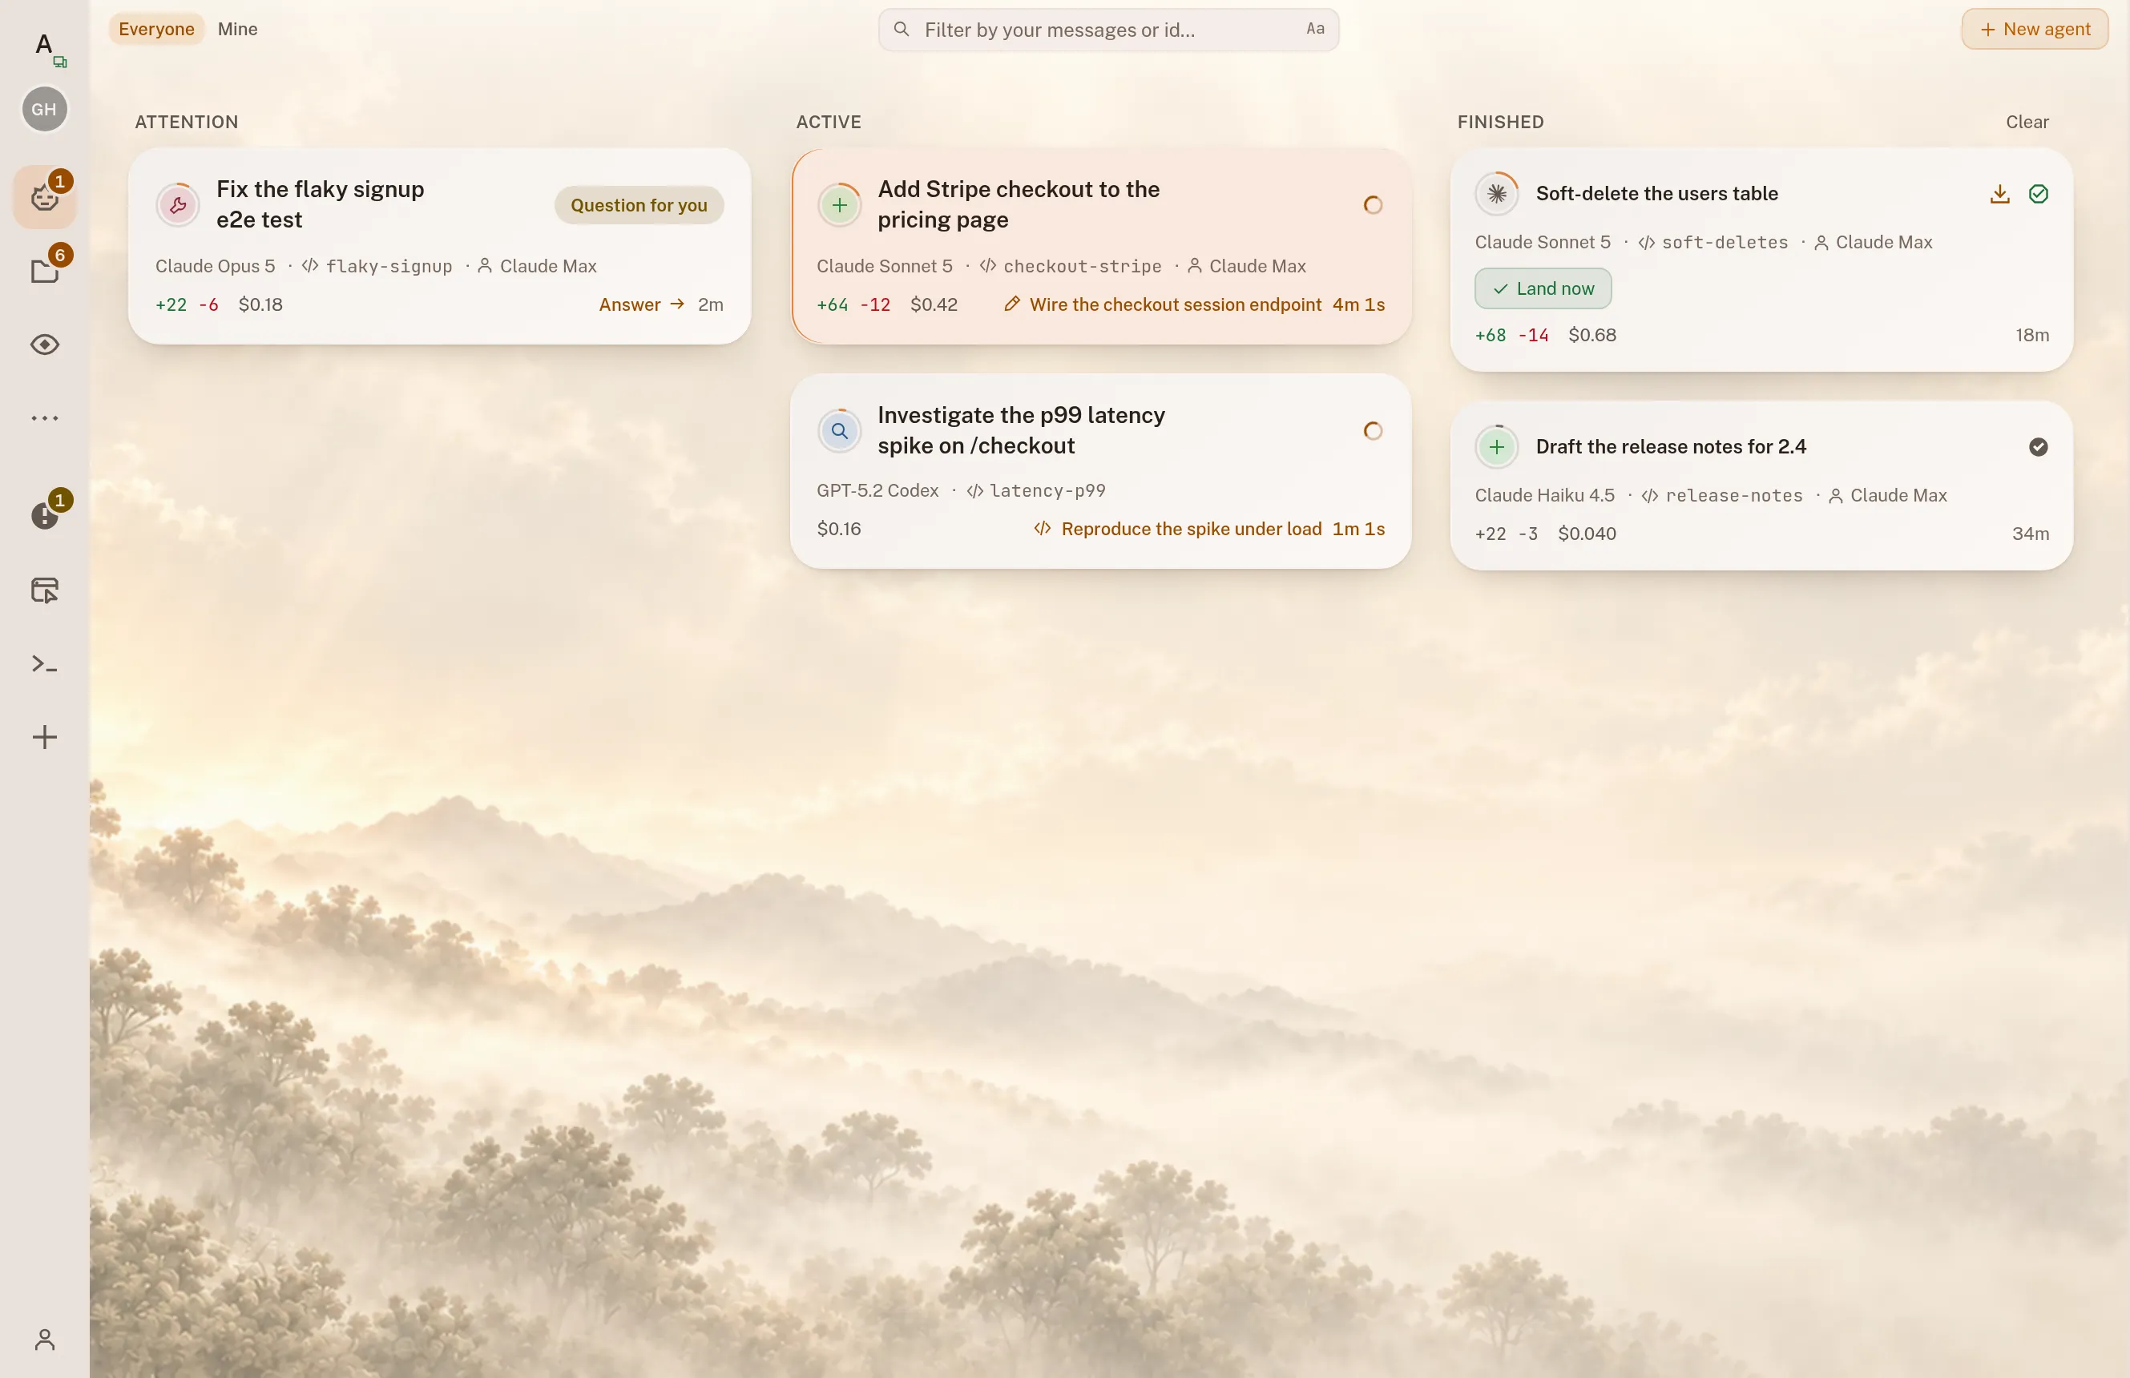2130x1378 pixels.
Task: Click wrench icon on flaky signup card
Action: 178,205
